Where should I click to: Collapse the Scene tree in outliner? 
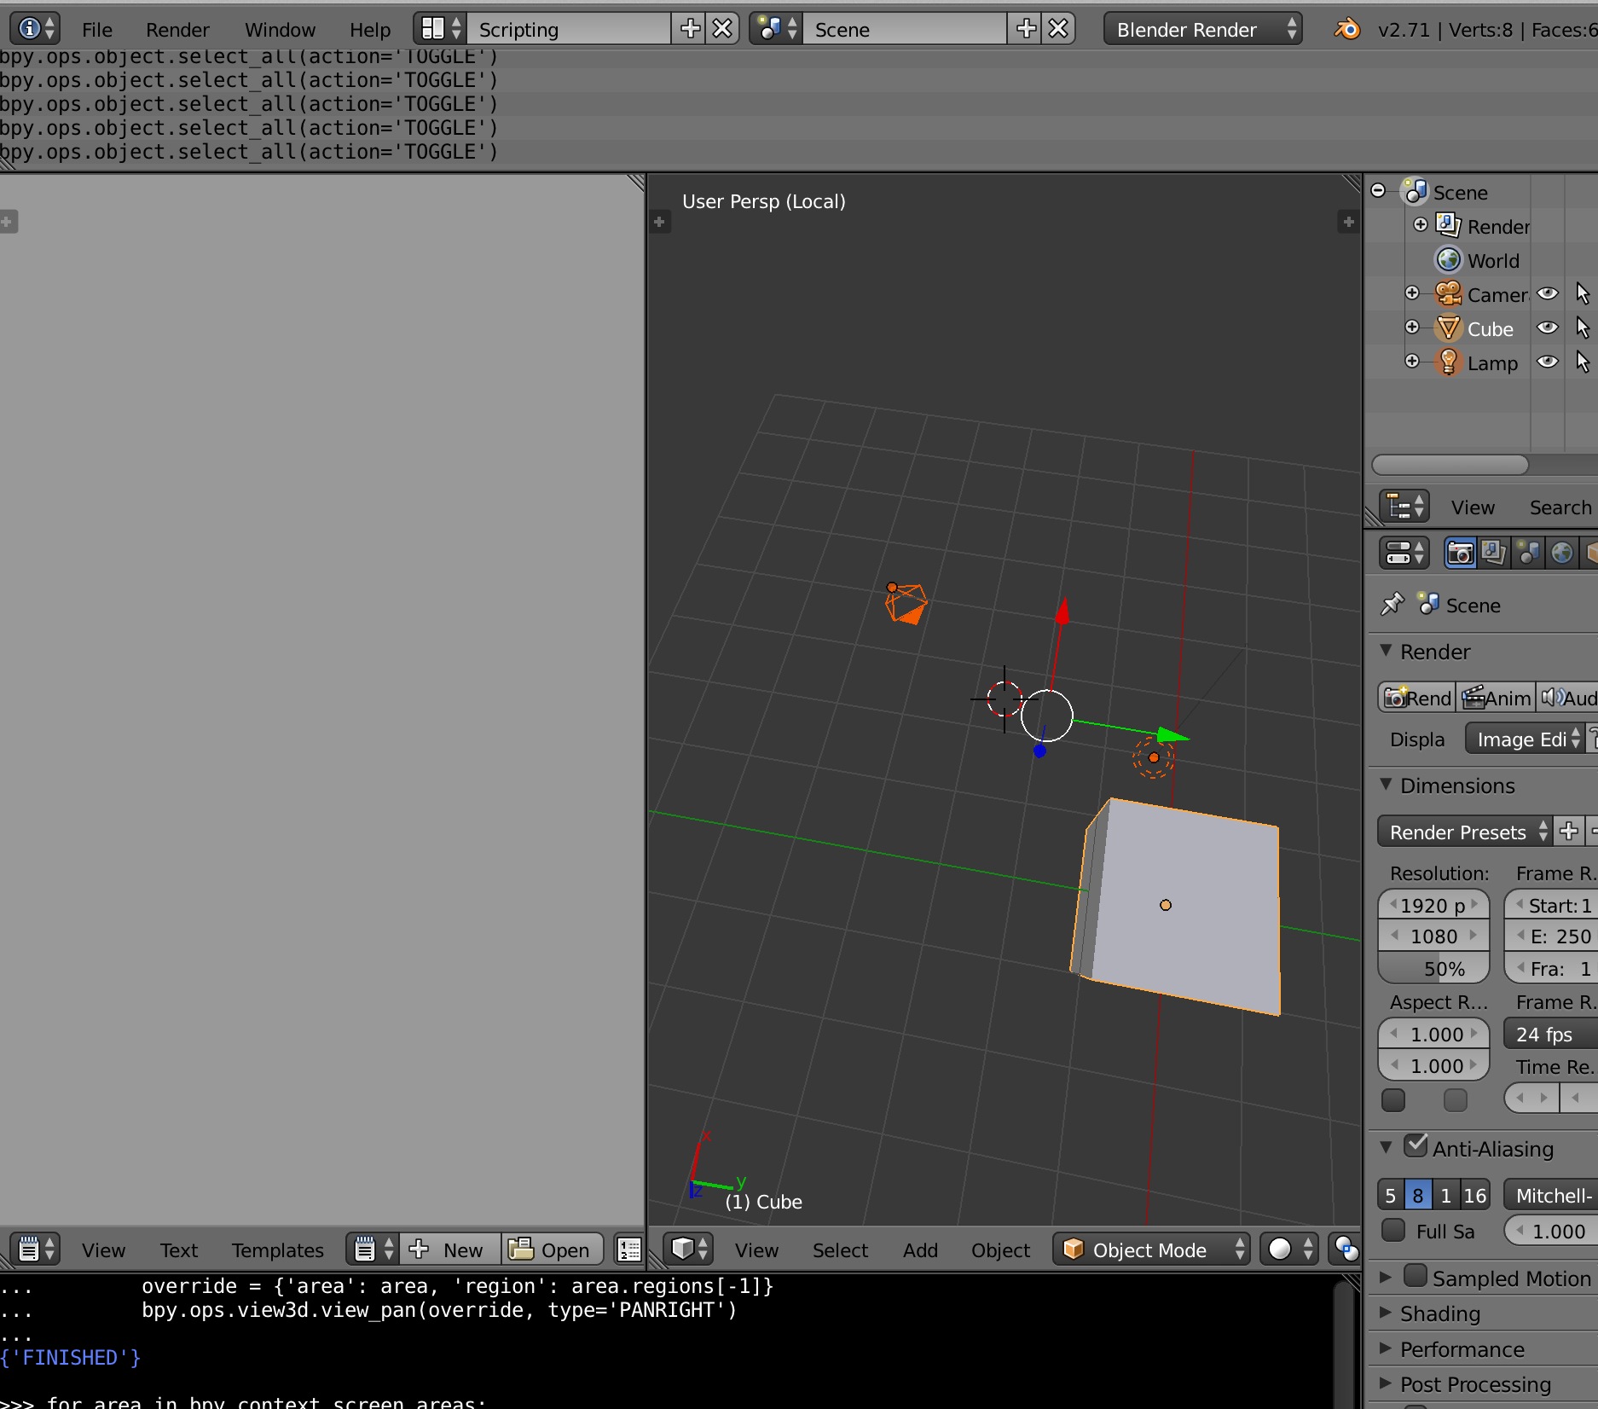(1379, 191)
